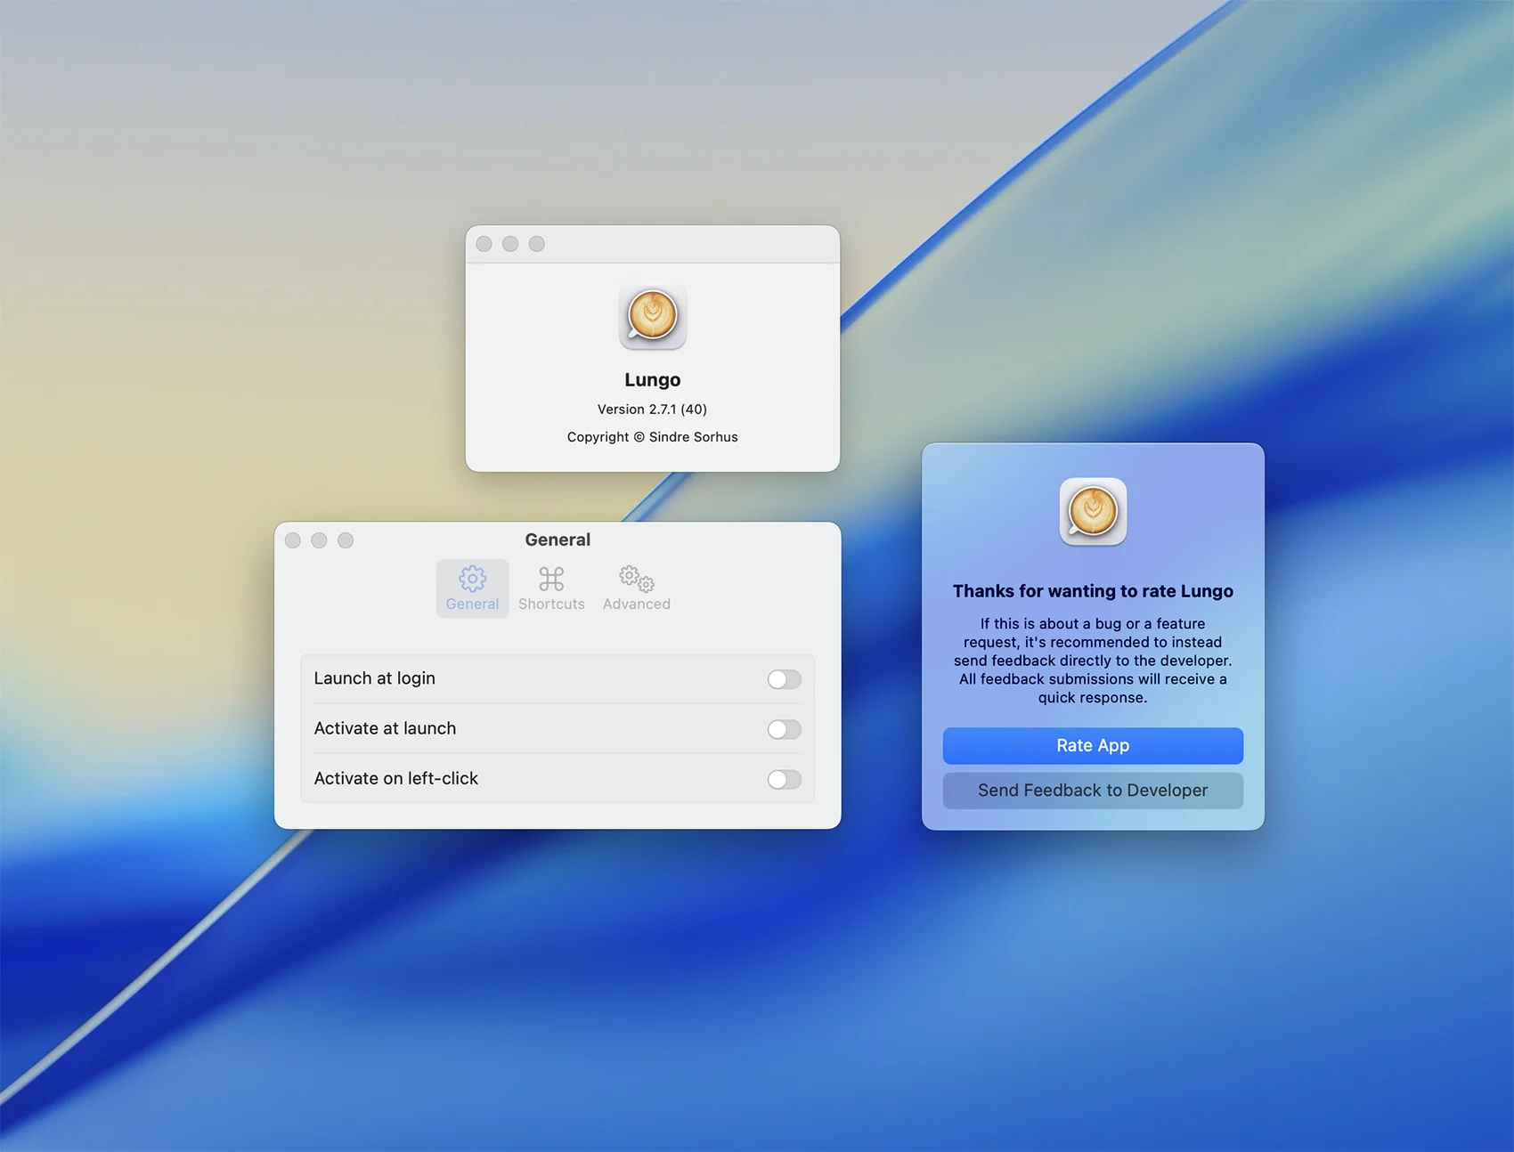
Task: Click the Lungo app name in About window
Action: click(x=652, y=380)
